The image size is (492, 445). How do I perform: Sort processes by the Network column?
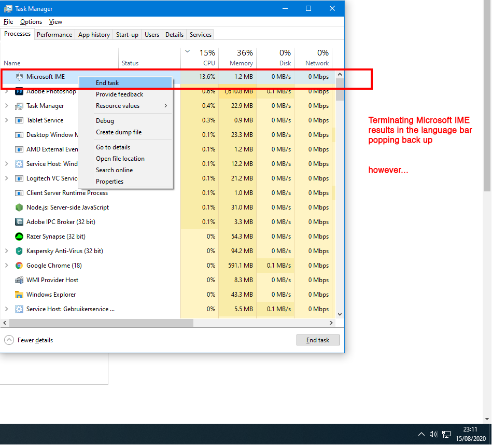click(x=313, y=58)
